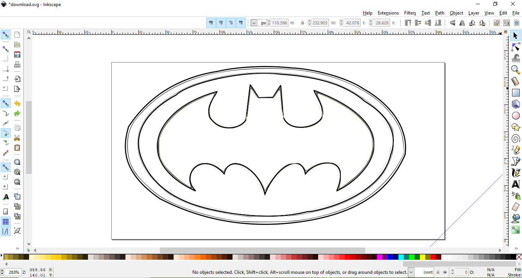522x278 pixels.
Task: Select the Bezier Pen tool
Action: pos(515,161)
